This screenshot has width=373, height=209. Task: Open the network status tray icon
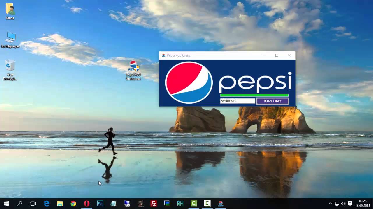(x=337, y=203)
